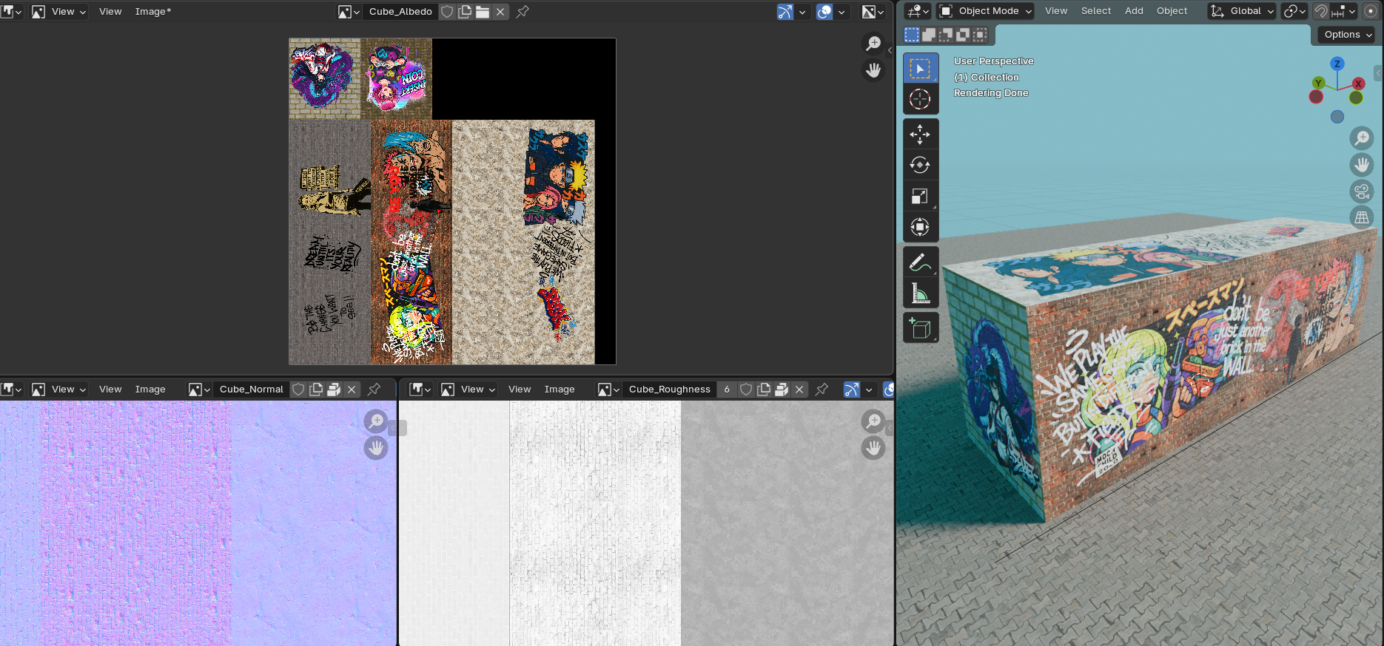Toggle snapping magnet in 3D viewport
1384x646 pixels.
(1321, 11)
